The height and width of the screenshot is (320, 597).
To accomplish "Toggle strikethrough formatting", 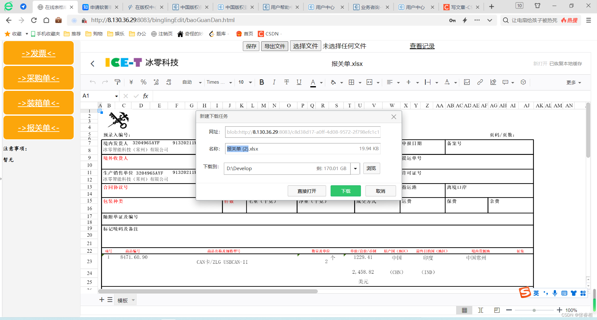I will (286, 82).
